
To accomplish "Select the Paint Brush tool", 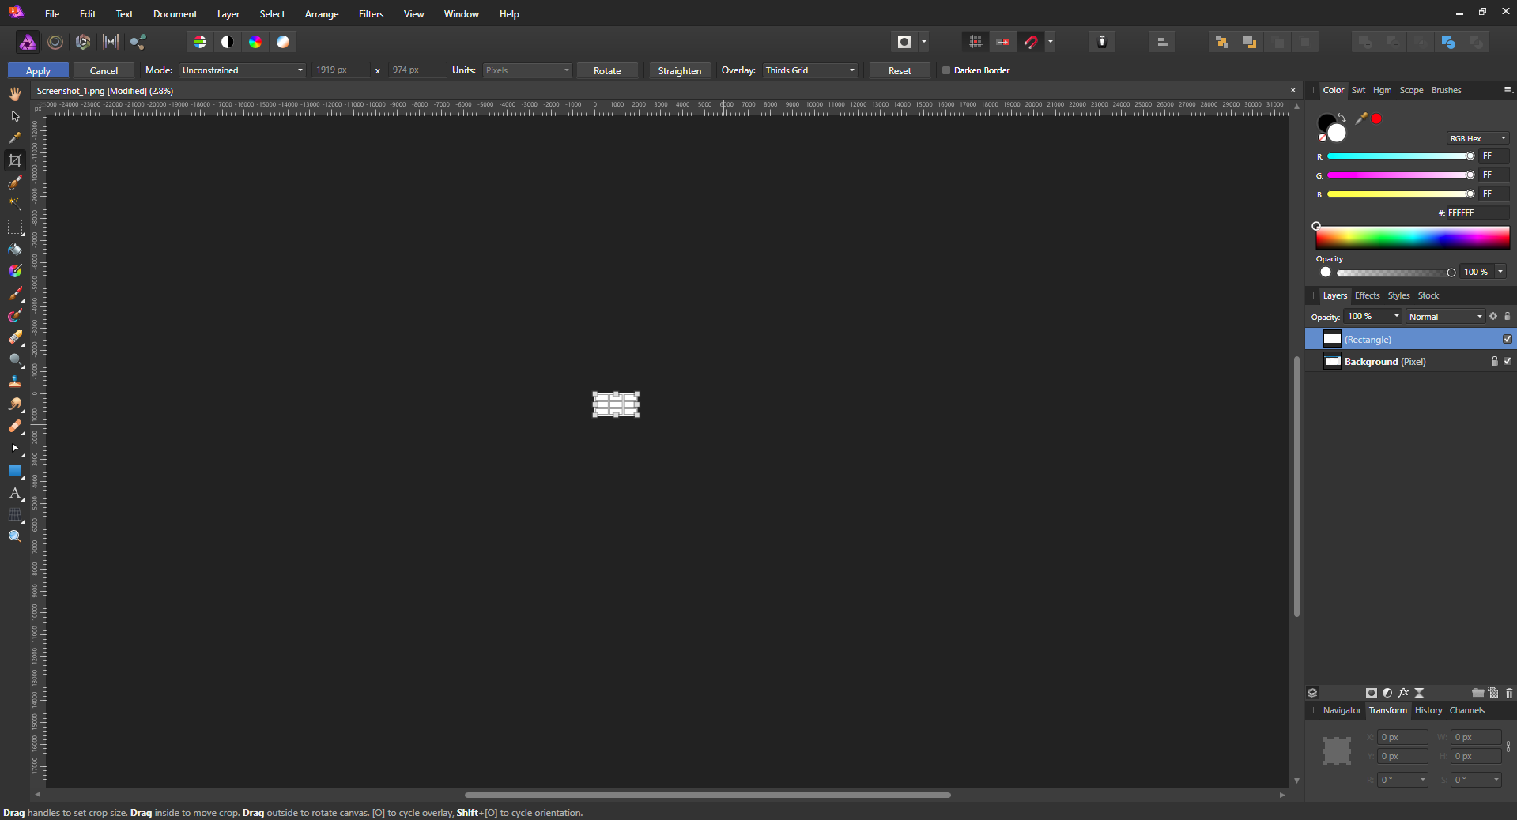I will pos(15,294).
